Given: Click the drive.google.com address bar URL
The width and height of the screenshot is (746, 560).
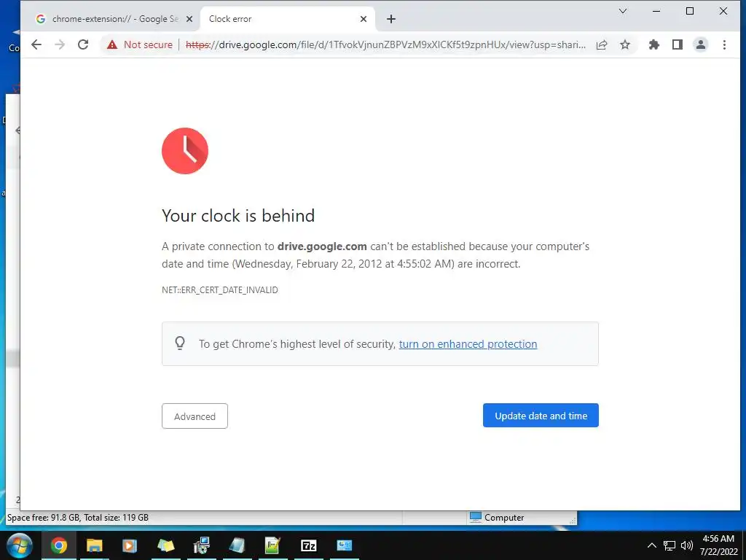Looking at the screenshot, I should point(385,44).
